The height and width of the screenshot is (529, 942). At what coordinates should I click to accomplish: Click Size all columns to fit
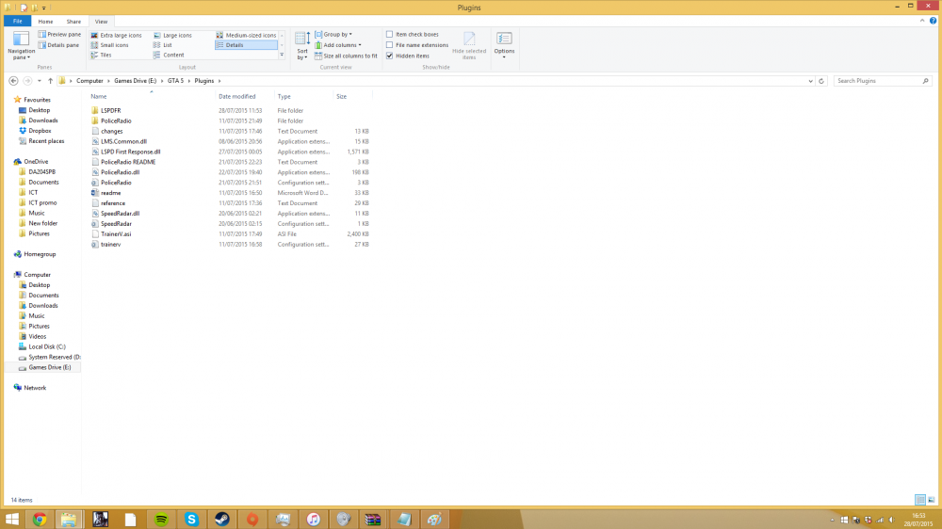pos(346,56)
